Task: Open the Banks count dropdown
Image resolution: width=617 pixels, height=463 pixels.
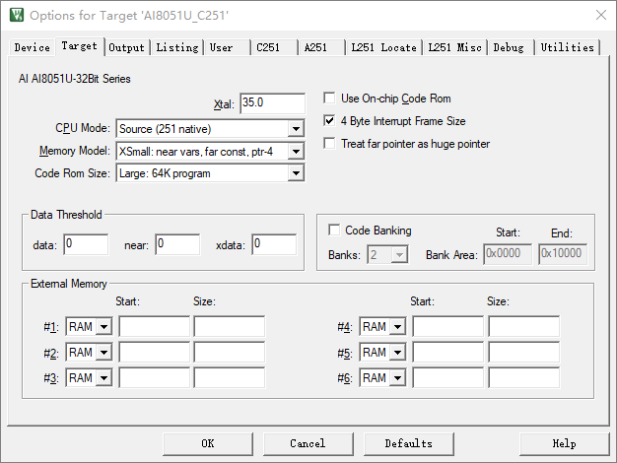Action: tap(399, 255)
